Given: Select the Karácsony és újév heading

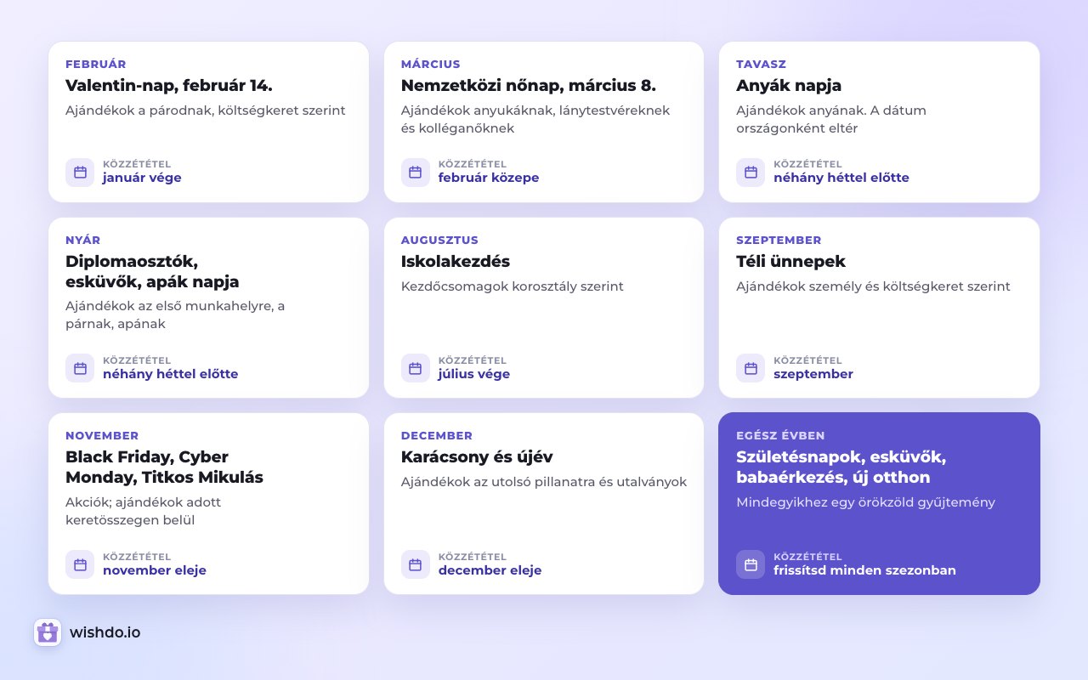Looking at the screenshot, I should click(x=477, y=457).
